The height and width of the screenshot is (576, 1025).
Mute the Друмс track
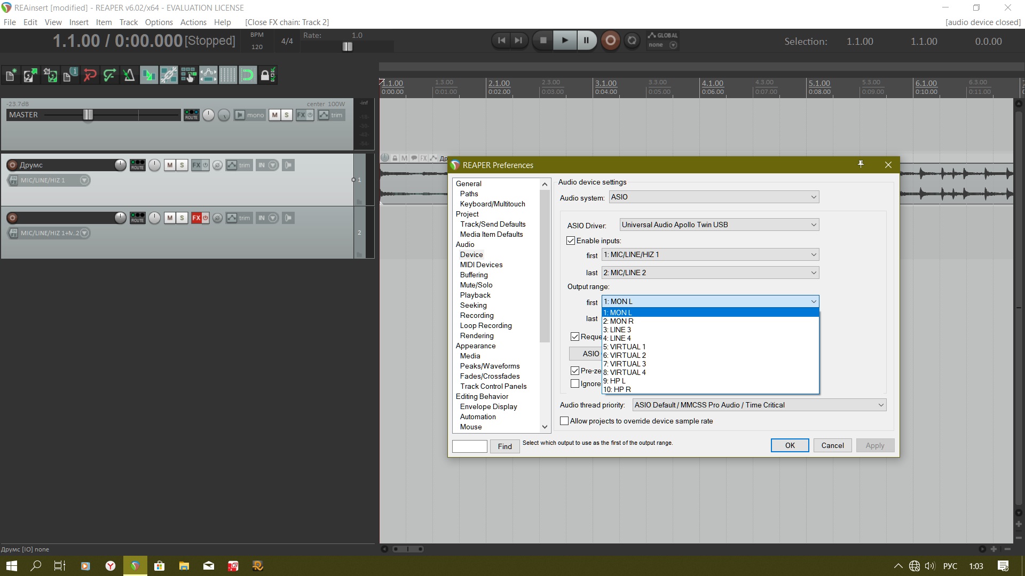click(170, 165)
